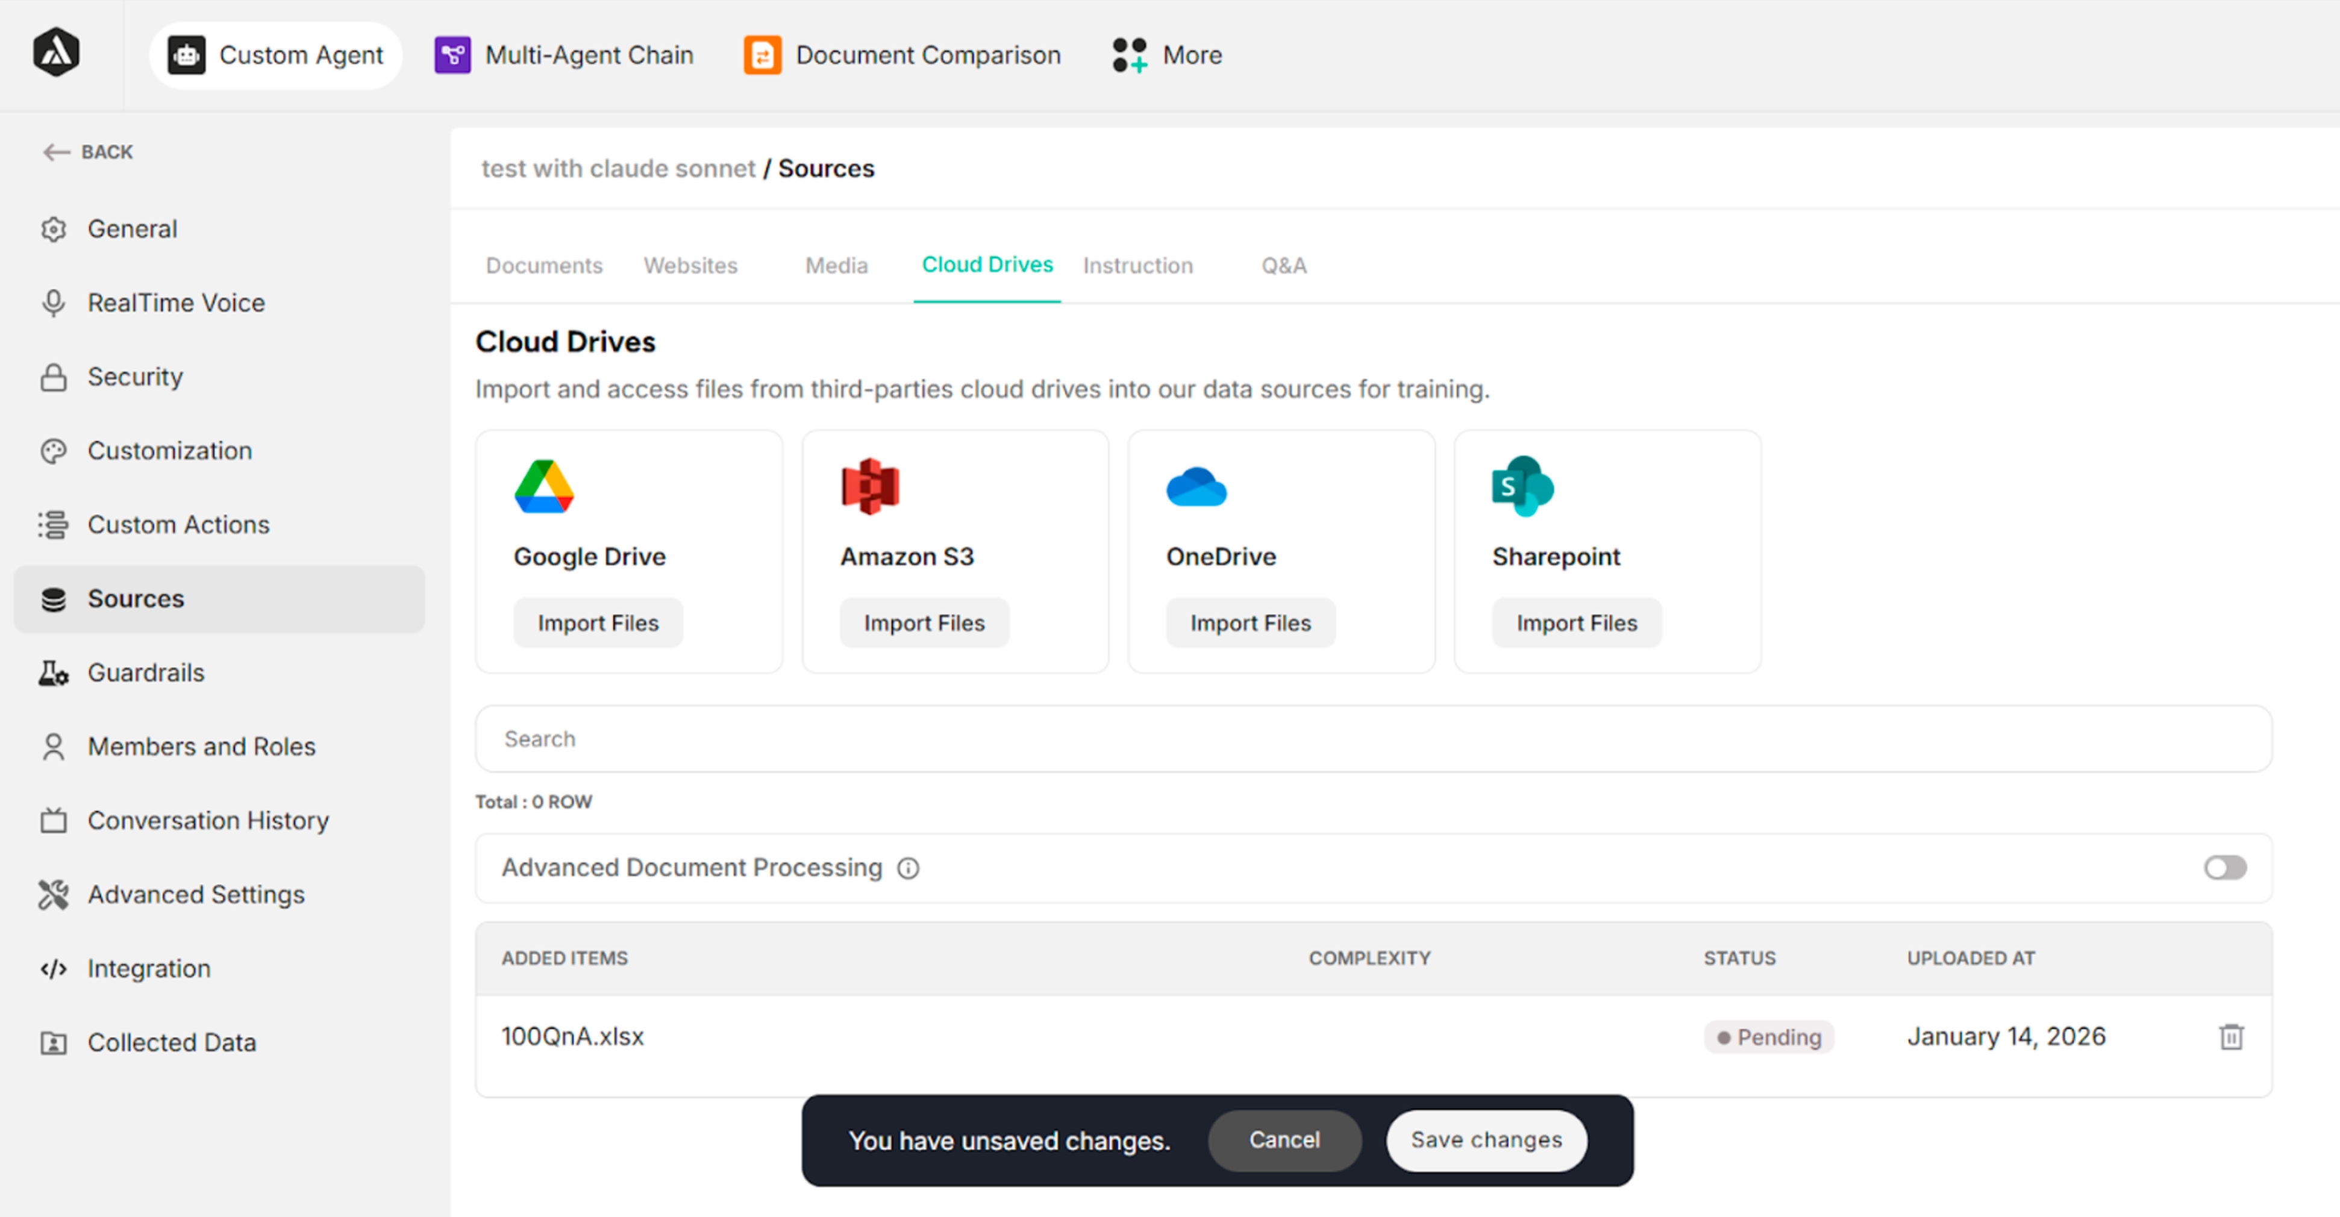Click the Sharepoint logo icon
2340x1217 pixels.
click(1522, 487)
